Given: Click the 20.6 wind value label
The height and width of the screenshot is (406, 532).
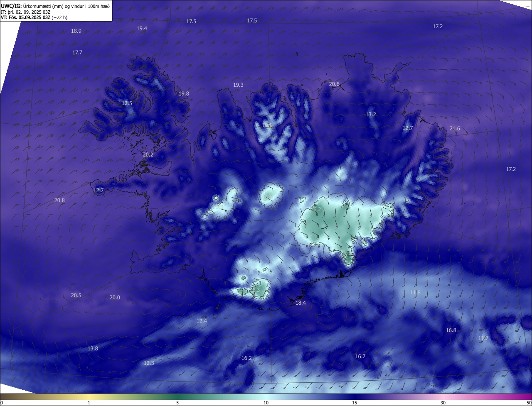Looking at the screenshot, I should click(334, 84).
